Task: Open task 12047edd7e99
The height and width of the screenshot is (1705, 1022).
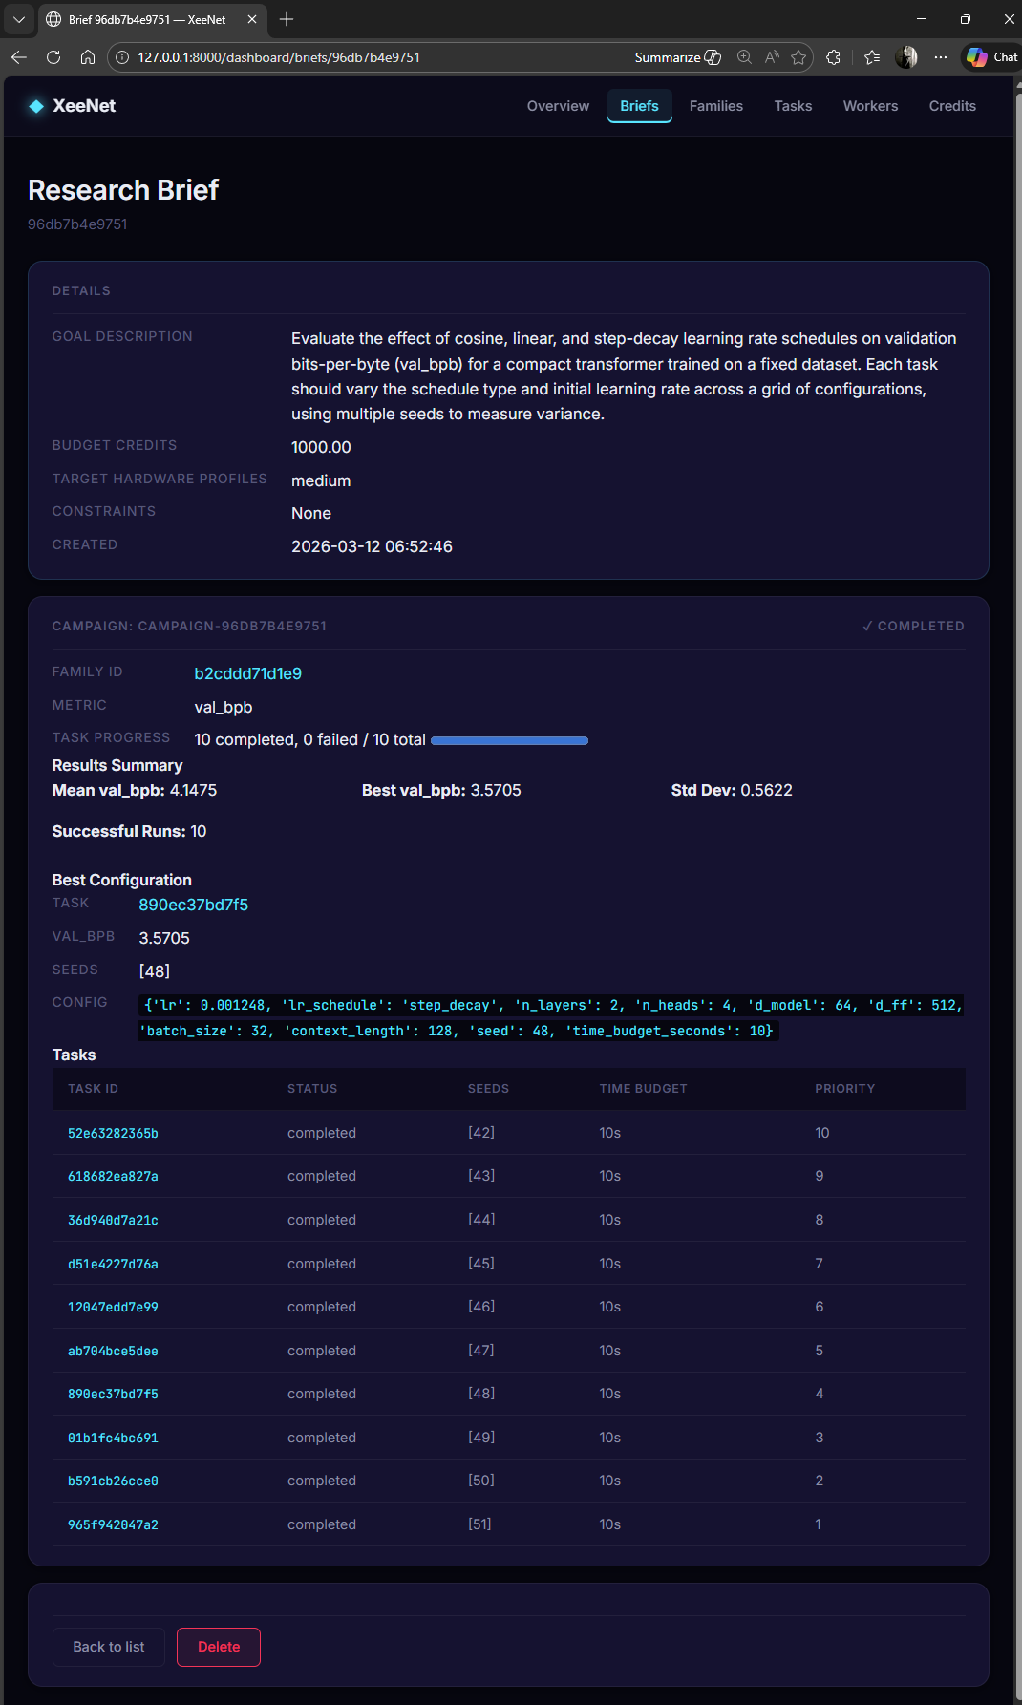Action: [x=113, y=1307]
